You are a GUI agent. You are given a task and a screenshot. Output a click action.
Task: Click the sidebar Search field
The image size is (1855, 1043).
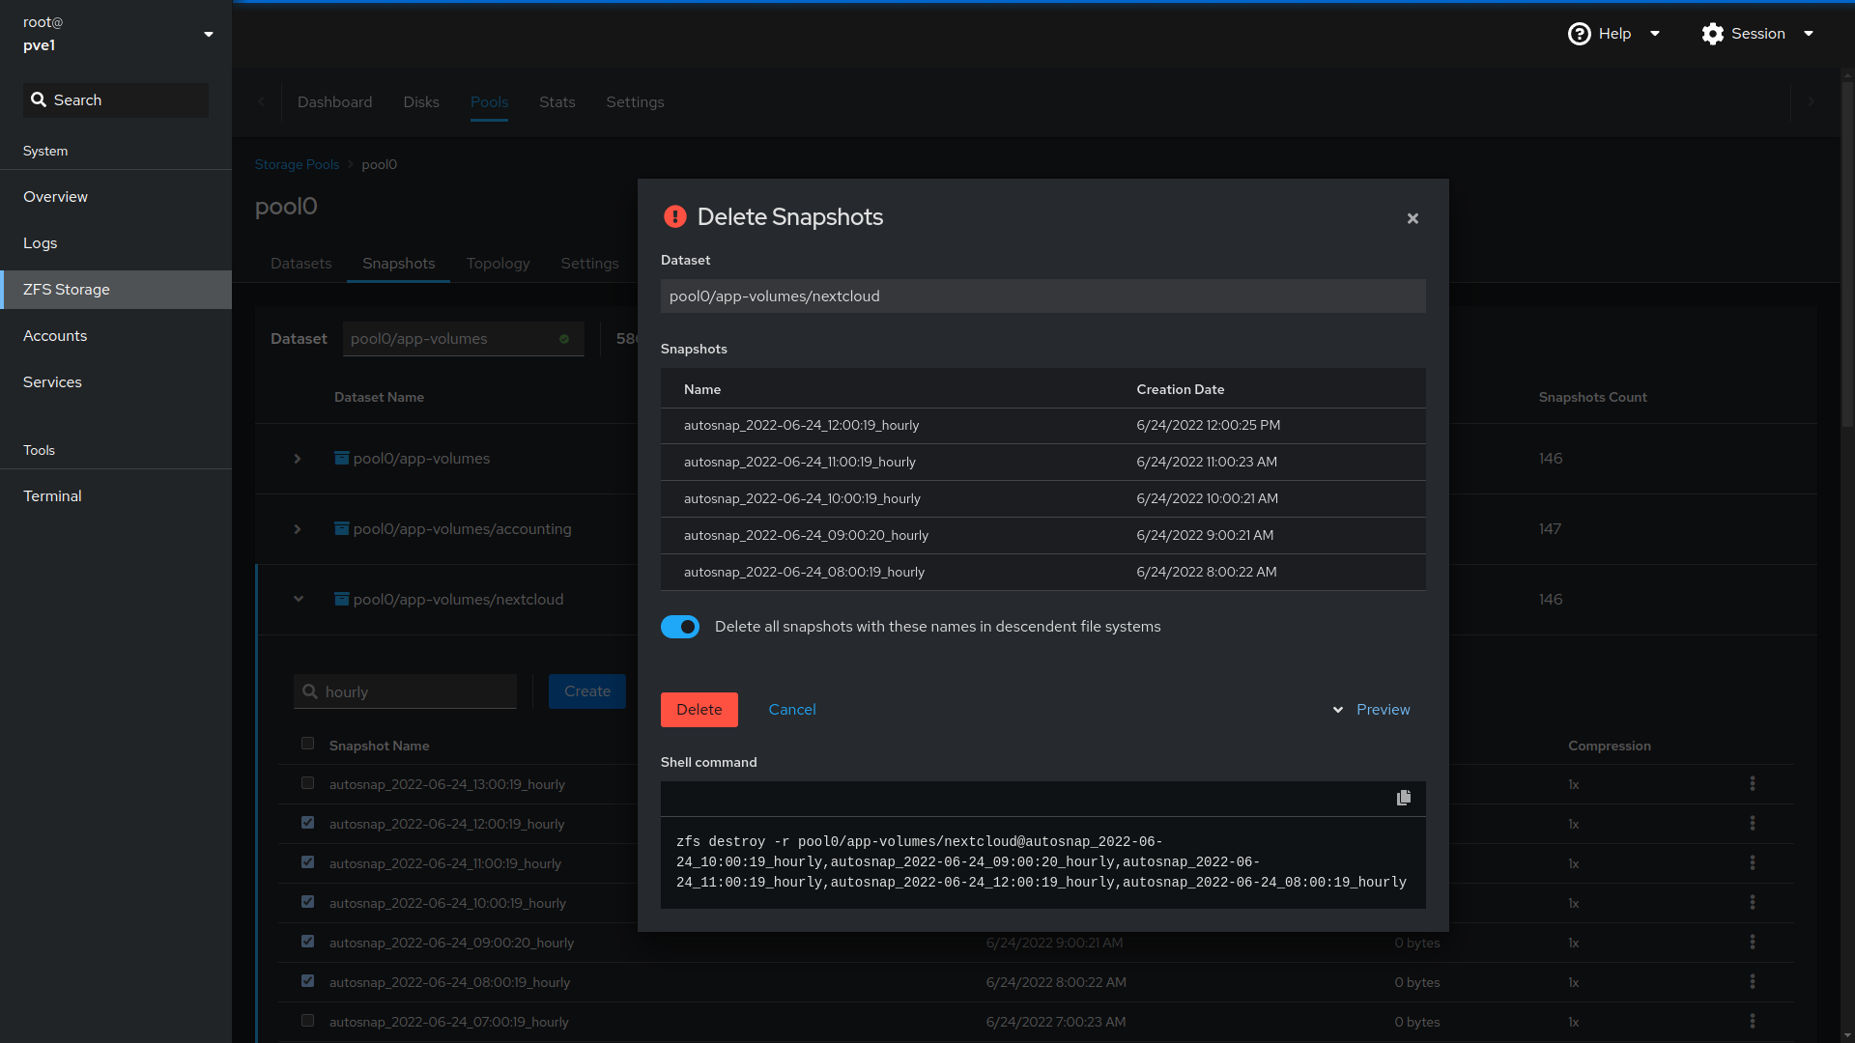pos(116,100)
